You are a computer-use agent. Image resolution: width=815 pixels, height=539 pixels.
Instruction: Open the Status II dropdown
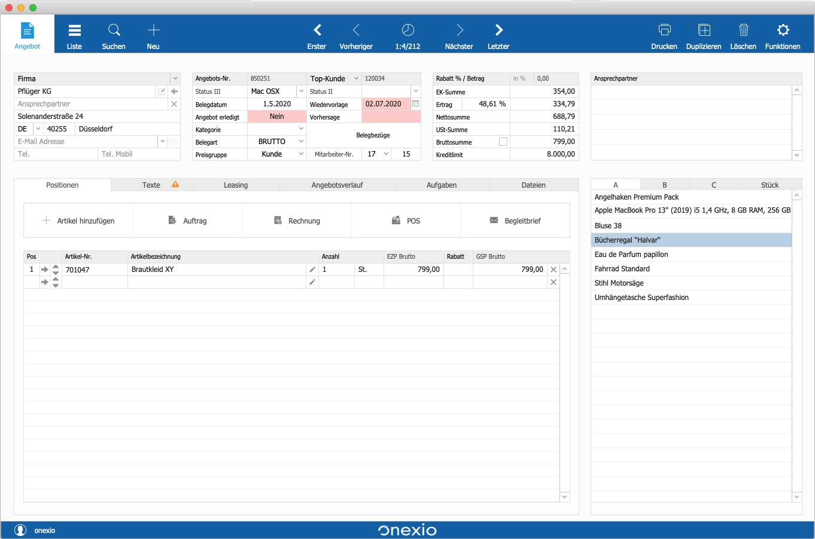pyautogui.click(x=416, y=91)
